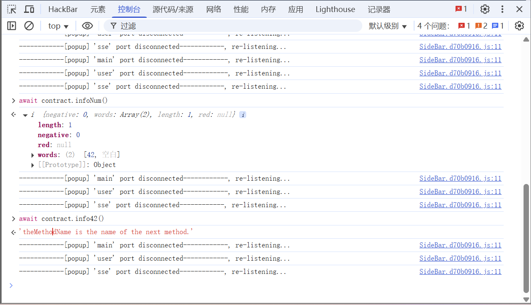Collapse the infoNum result object
Image resolution: width=531 pixels, height=305 pixels.
[x=25, y=115]
